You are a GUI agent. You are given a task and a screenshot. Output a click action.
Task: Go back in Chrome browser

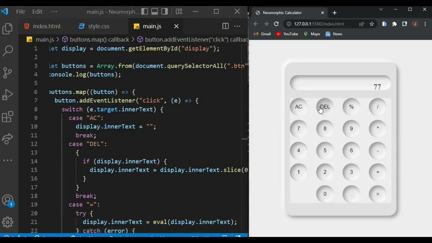(255, 24)
